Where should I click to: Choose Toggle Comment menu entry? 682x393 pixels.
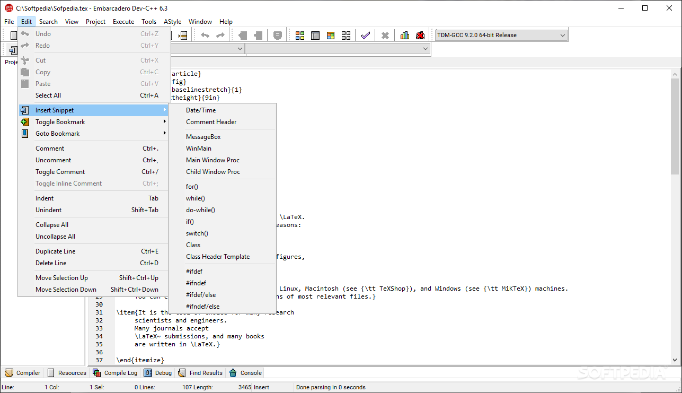coord(93,172)
